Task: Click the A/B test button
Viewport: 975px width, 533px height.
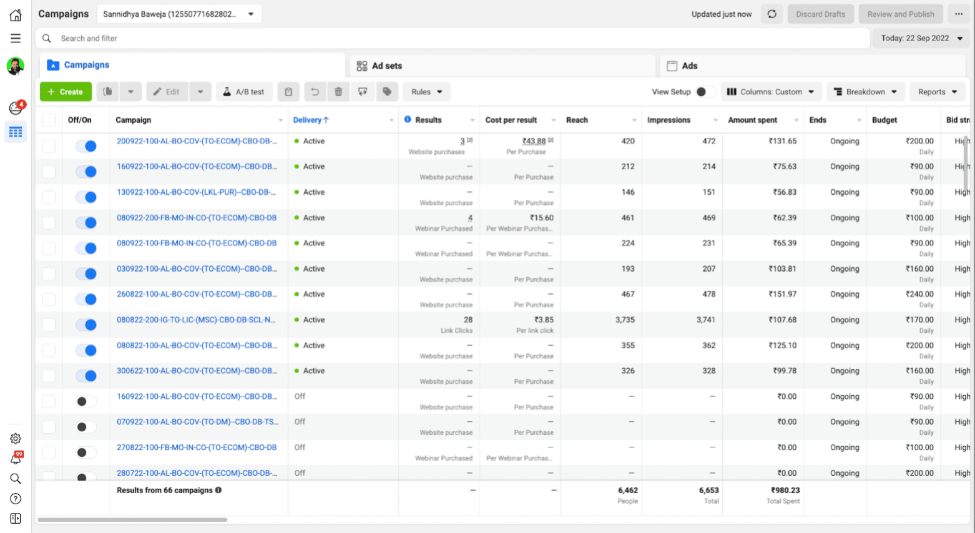Action: pyautogui.click(x=244, y=92)
